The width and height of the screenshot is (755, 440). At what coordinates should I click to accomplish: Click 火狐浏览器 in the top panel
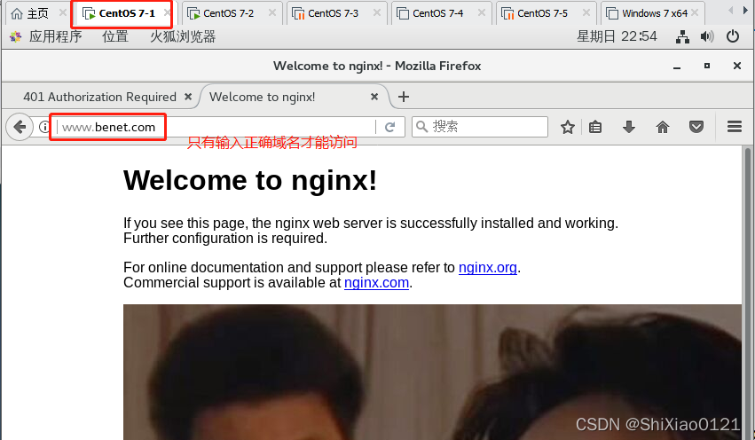pos(183,36)
